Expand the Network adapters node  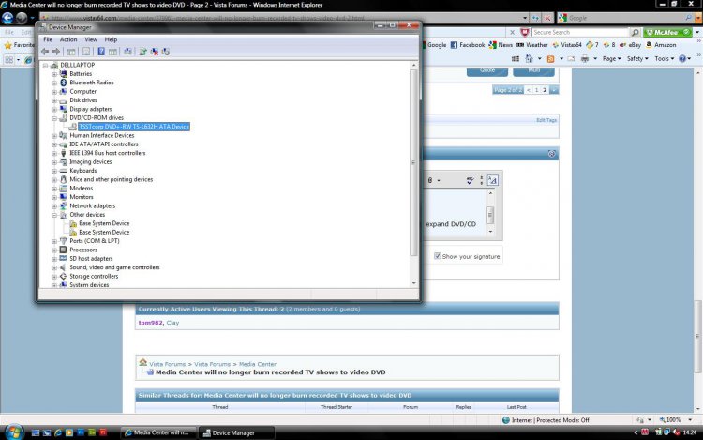(54, 205)
